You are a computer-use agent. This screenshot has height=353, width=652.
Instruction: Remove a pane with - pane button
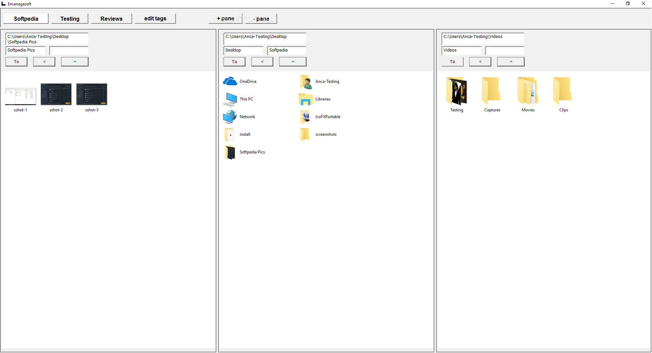pos(261,19)
